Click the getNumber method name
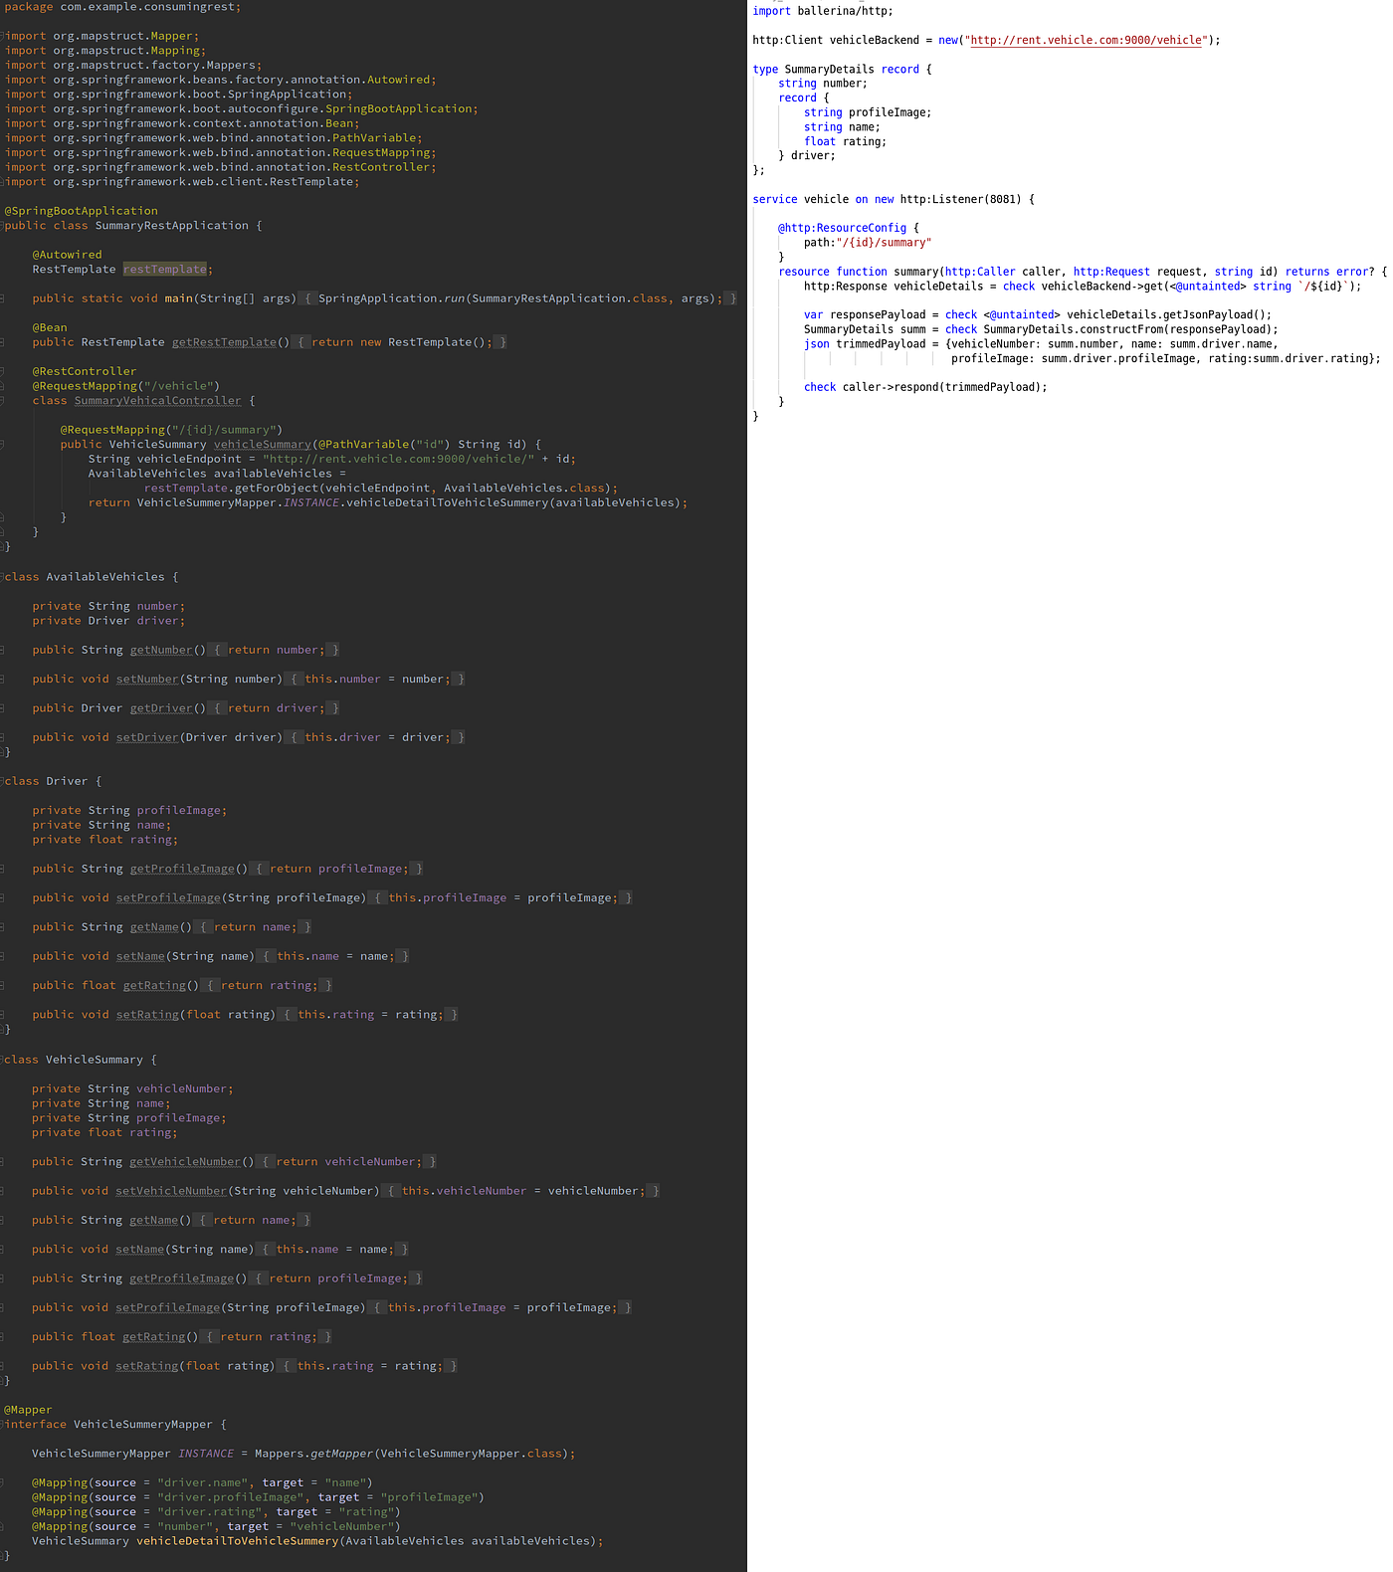The height and width of the screenshot is (1572, 1393). pyautogui.click(x=161, y=650)
